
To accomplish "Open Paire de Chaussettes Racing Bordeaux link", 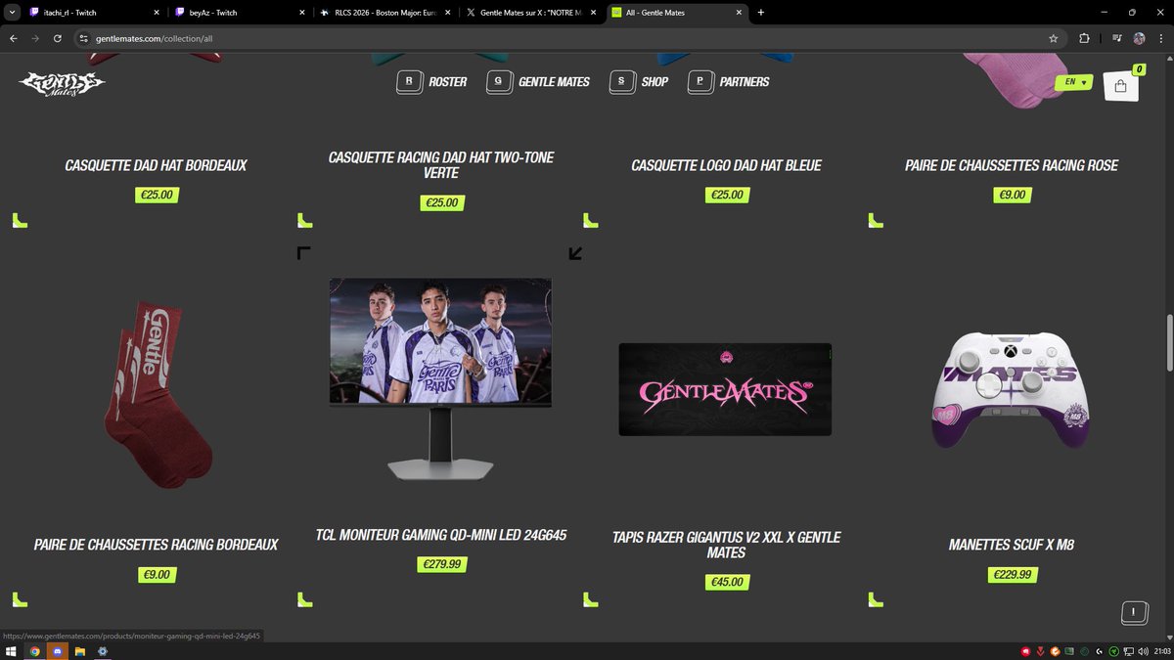I will click(156, 545).
